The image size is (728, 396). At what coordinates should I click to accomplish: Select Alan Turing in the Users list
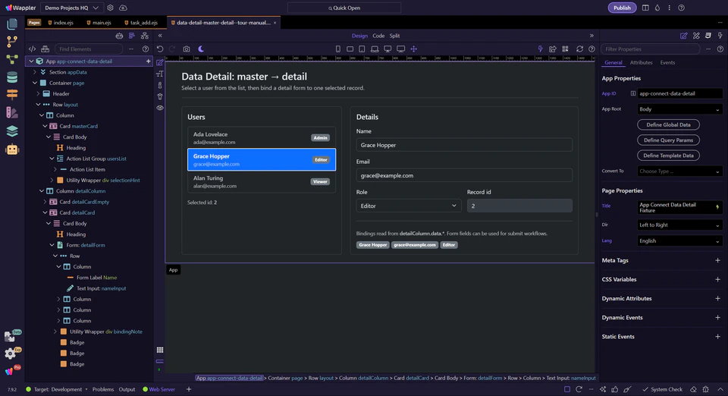pos(262,181)
